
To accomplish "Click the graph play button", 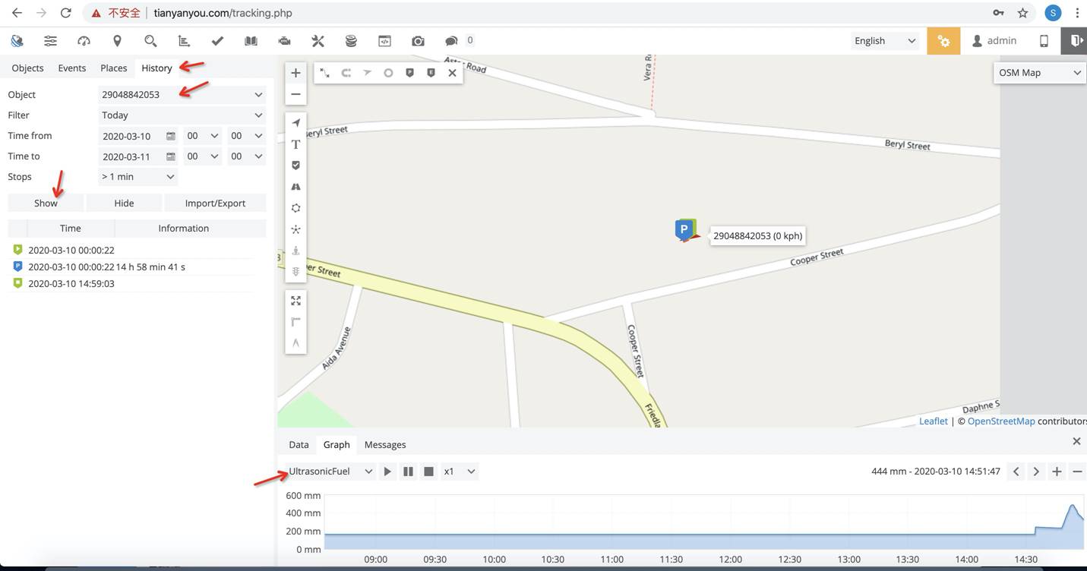I will (x=387, y=472).
